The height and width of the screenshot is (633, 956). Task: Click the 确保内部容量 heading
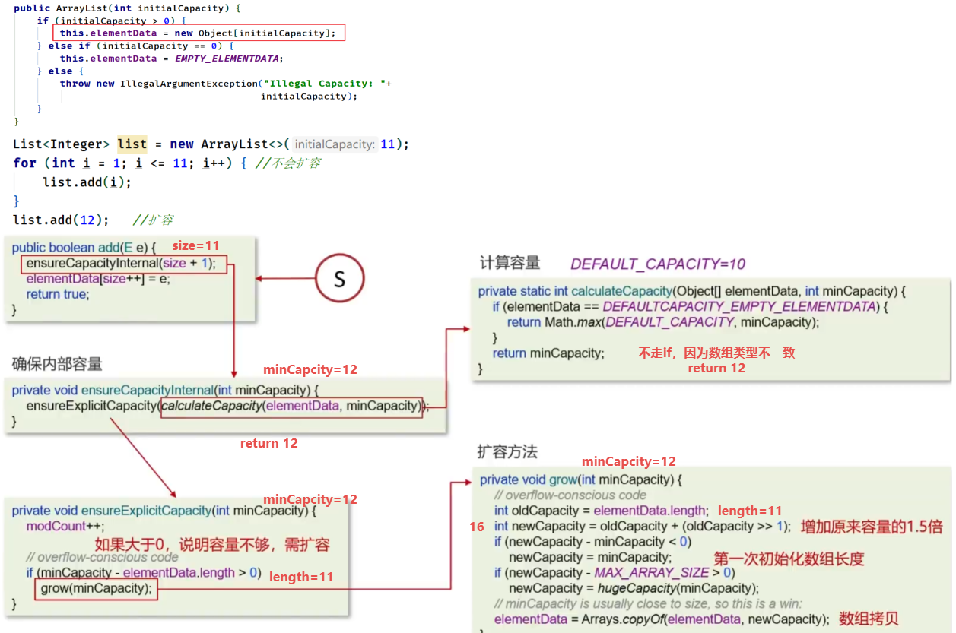tap(57, 363)
